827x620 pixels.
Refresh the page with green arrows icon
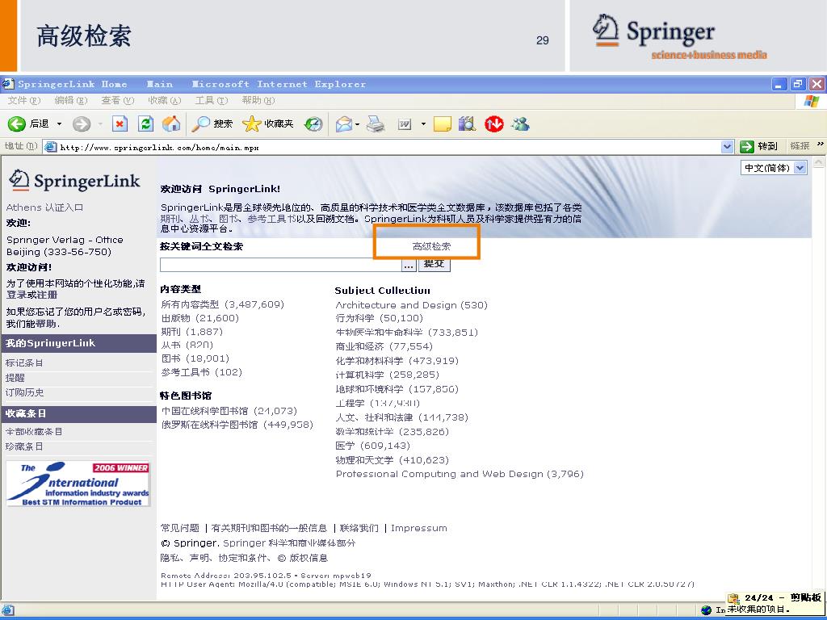[145, 124]
